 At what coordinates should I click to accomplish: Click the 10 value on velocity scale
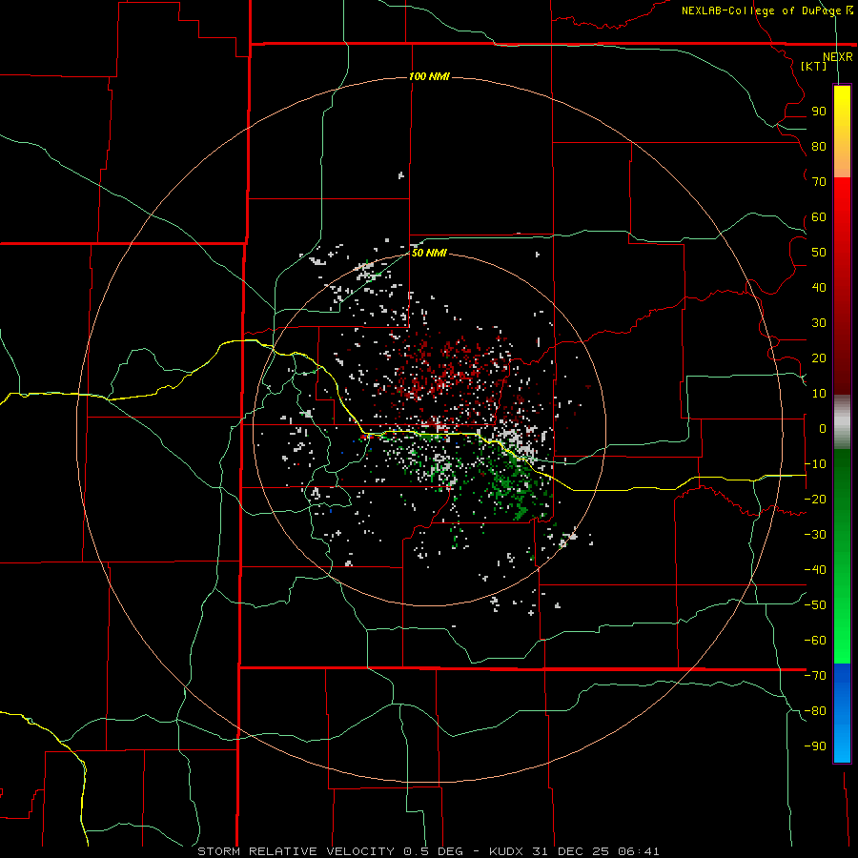click(819, 394)
